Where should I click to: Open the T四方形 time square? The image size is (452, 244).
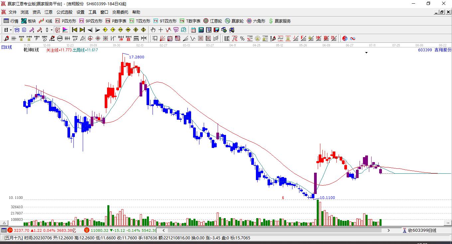[x=140, y=21]
